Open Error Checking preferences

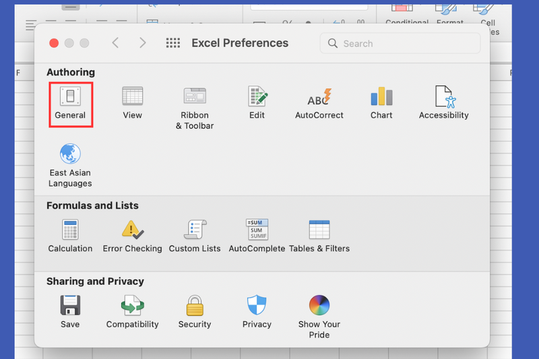pyautogui.click(x=132, y=236)
